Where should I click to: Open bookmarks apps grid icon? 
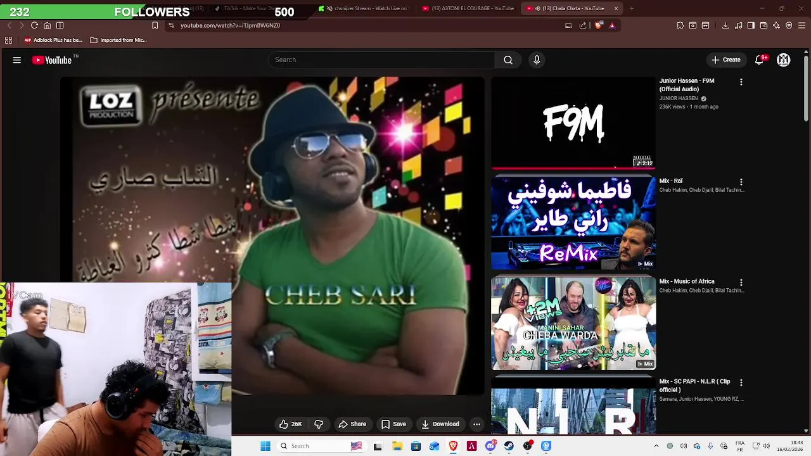point(8,40)
